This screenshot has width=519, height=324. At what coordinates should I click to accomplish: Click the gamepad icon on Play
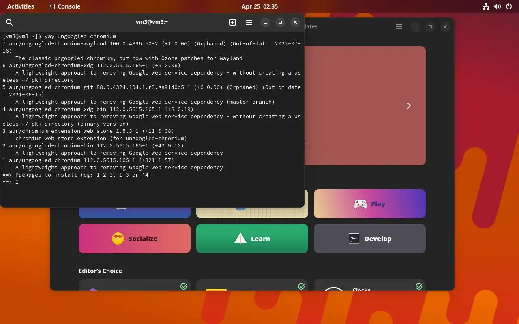[x=360, y=204]
